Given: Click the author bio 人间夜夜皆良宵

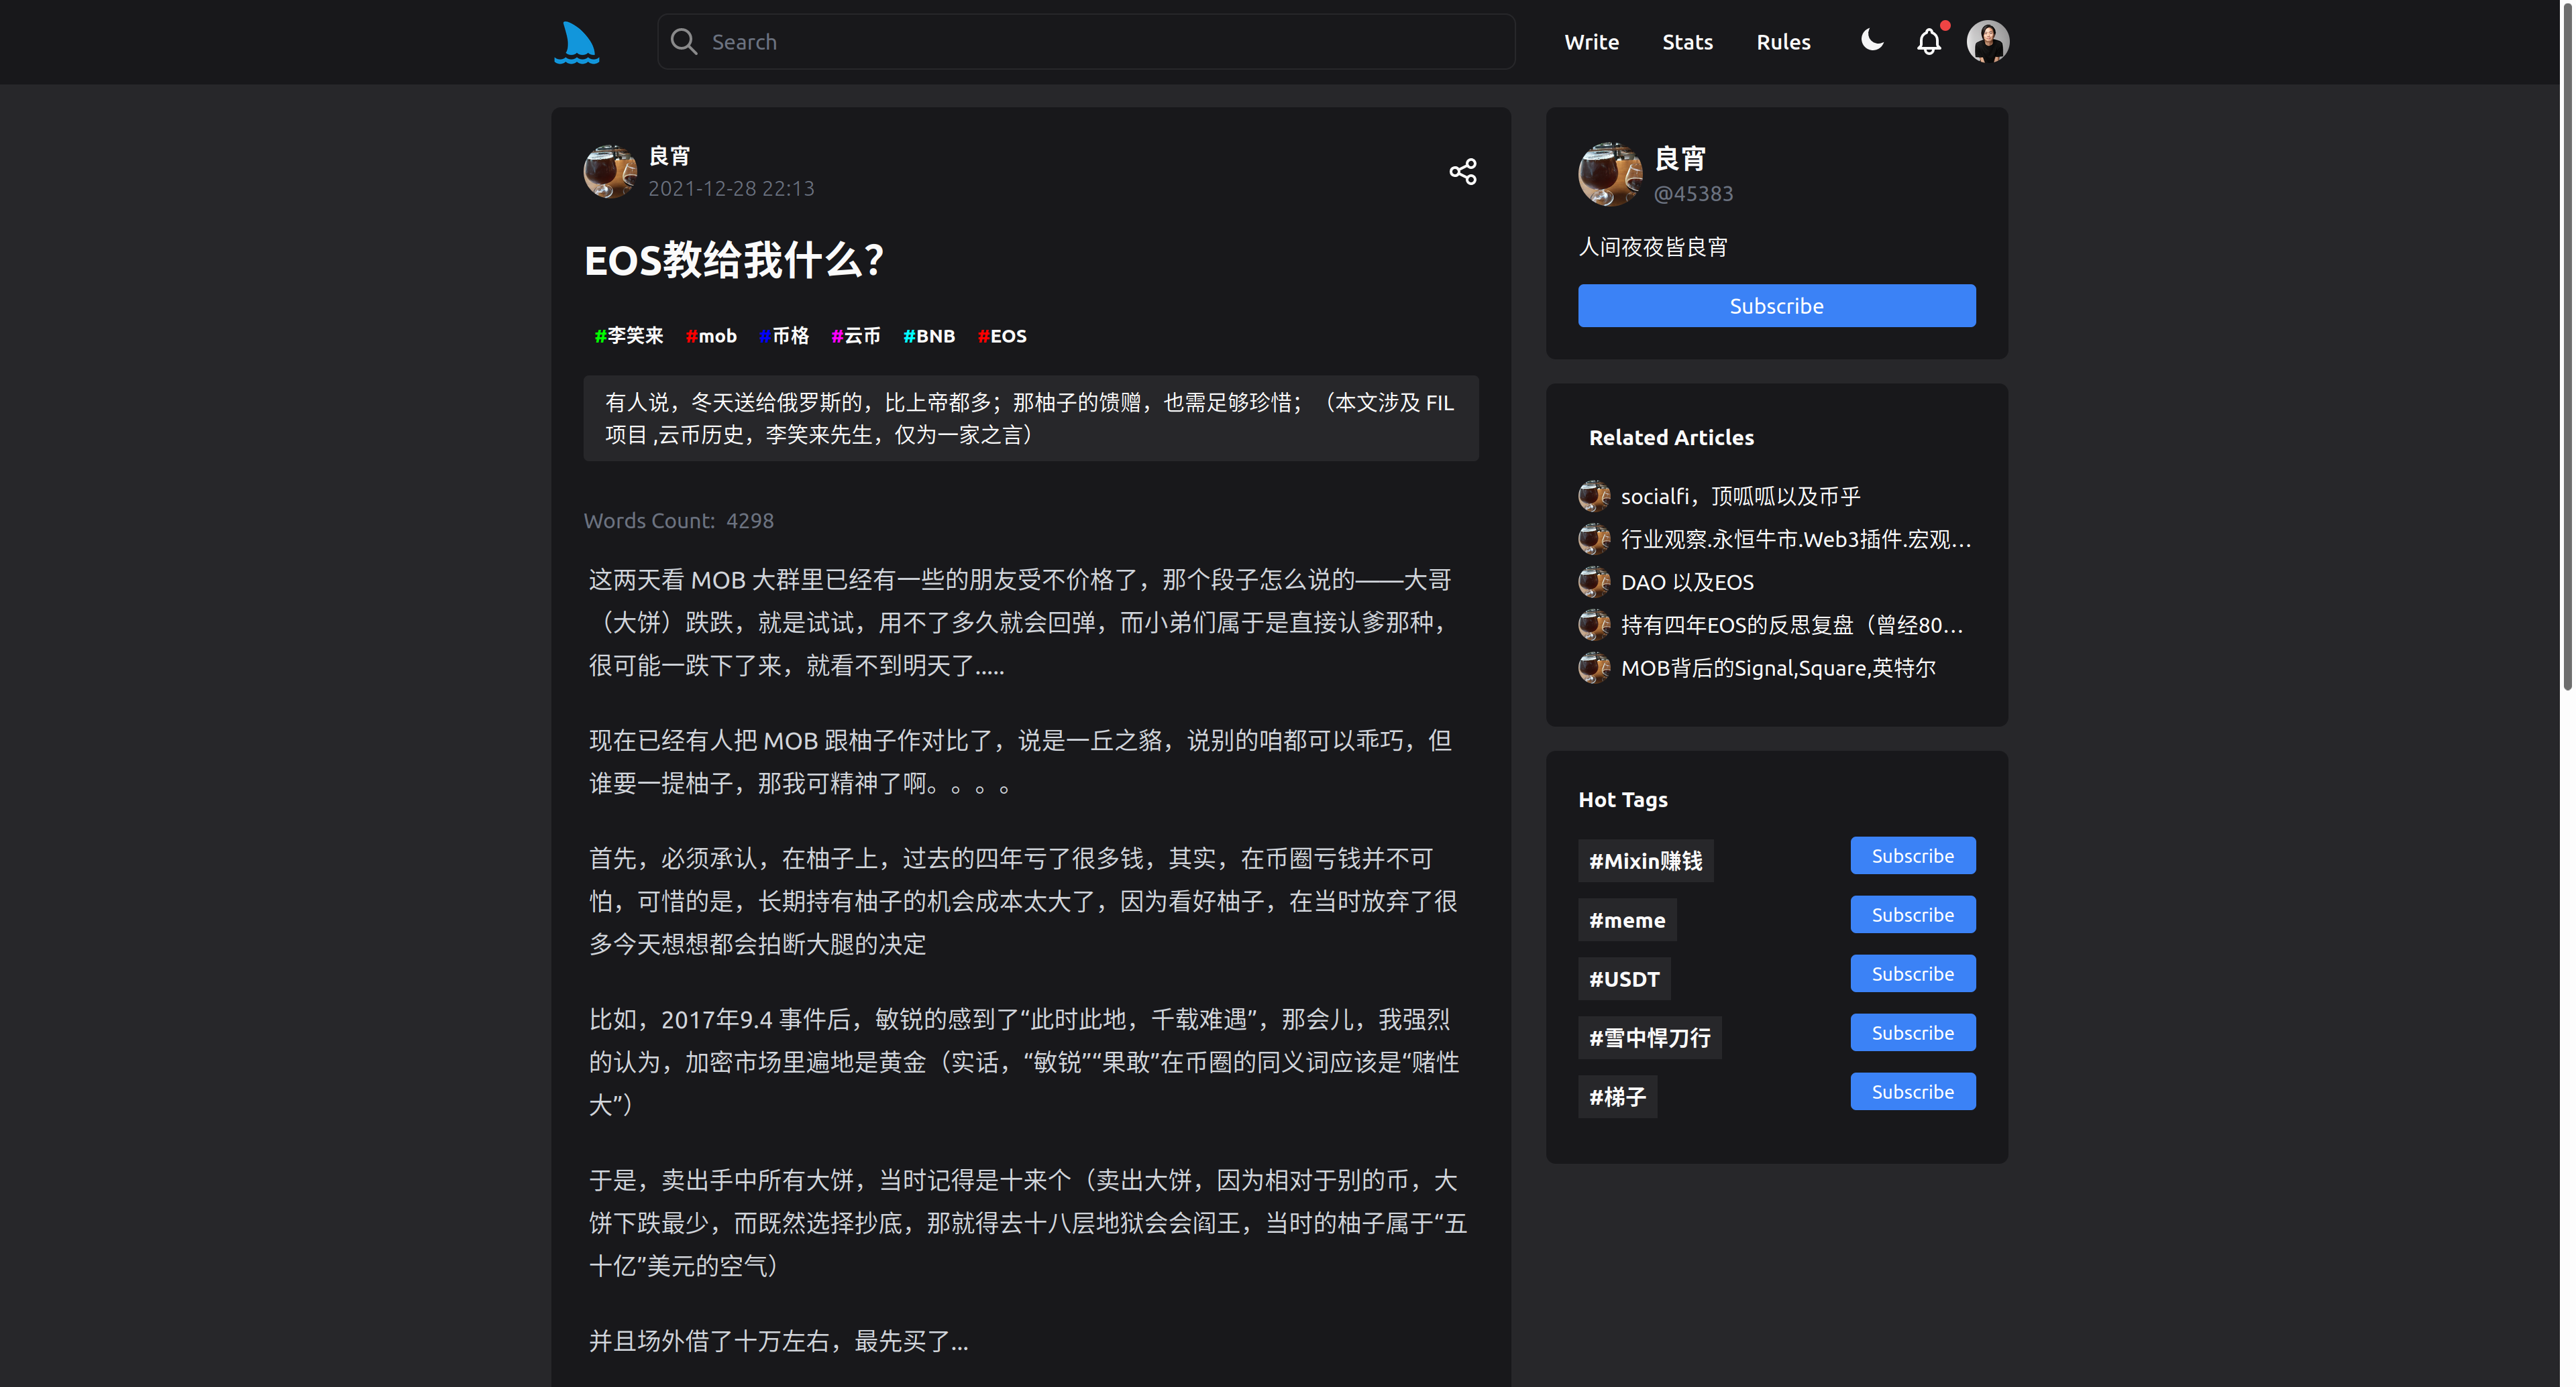Looking at the screenshot, I should (x=1652, y=247).
